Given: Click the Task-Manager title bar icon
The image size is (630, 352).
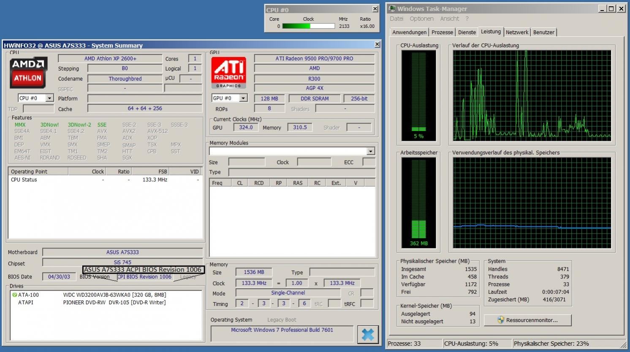Looking at the screenshot, I should pyautogui.click(x=392, y=8).
